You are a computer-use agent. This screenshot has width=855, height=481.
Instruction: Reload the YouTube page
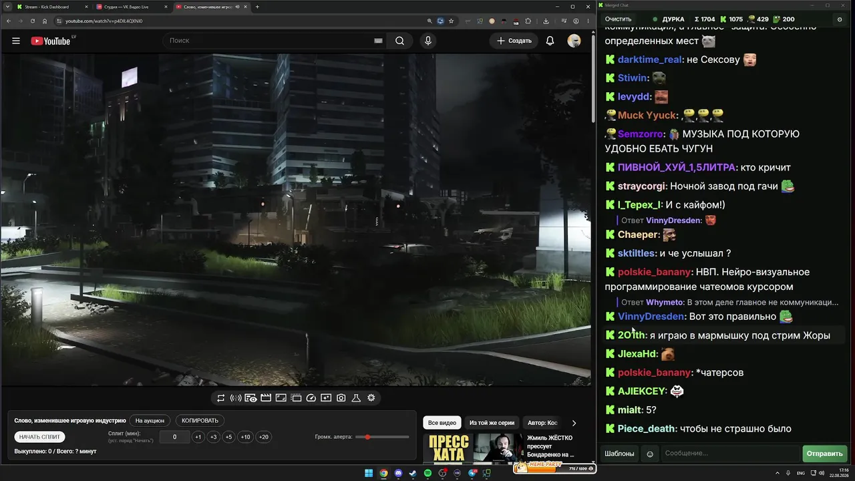33,21
